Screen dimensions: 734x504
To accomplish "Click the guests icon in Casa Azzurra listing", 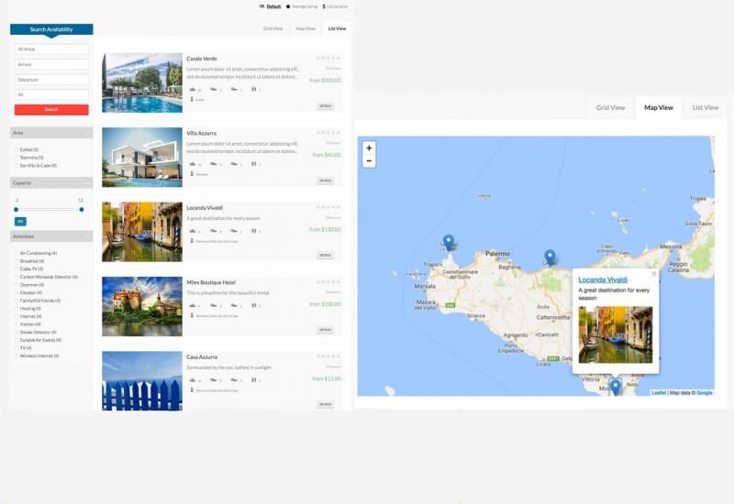I will point(193,380).
